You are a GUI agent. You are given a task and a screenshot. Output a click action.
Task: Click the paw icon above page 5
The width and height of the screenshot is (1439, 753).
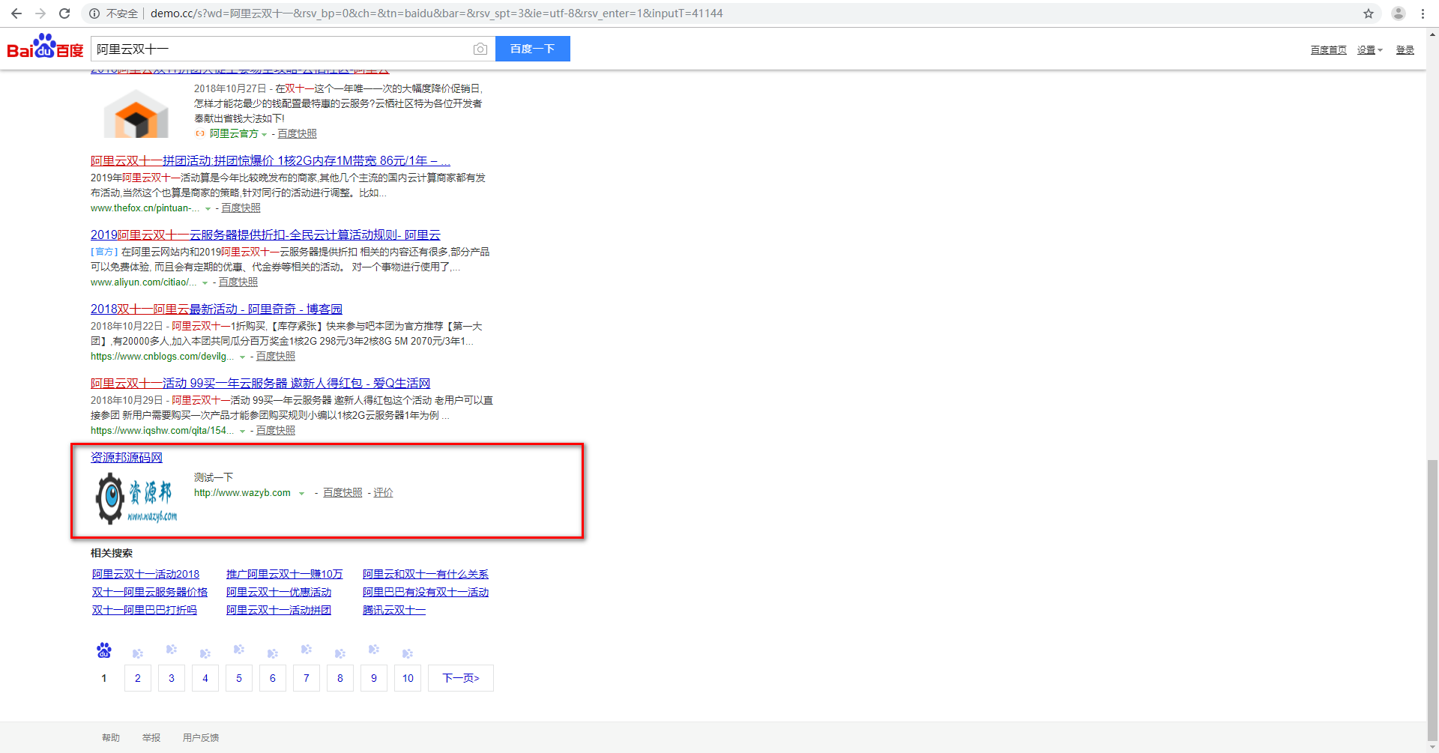tap(239, 650)
